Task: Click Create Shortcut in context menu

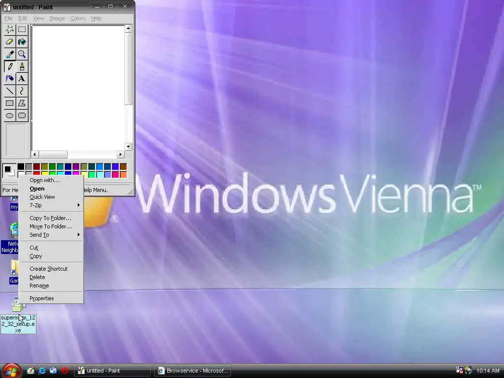Action: tap(51, 269)
